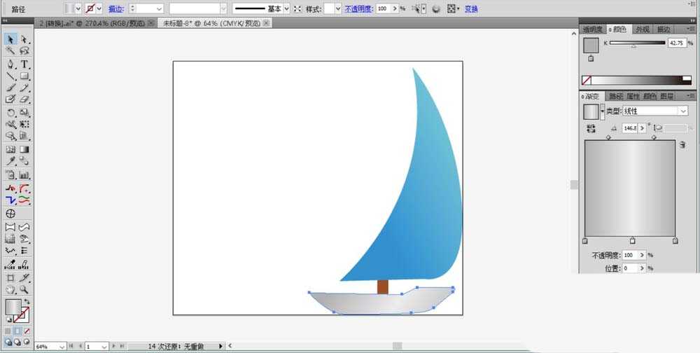Open the 外观 (Appearance) panel tab
700x353 pixels.
[x=642, y=29]
